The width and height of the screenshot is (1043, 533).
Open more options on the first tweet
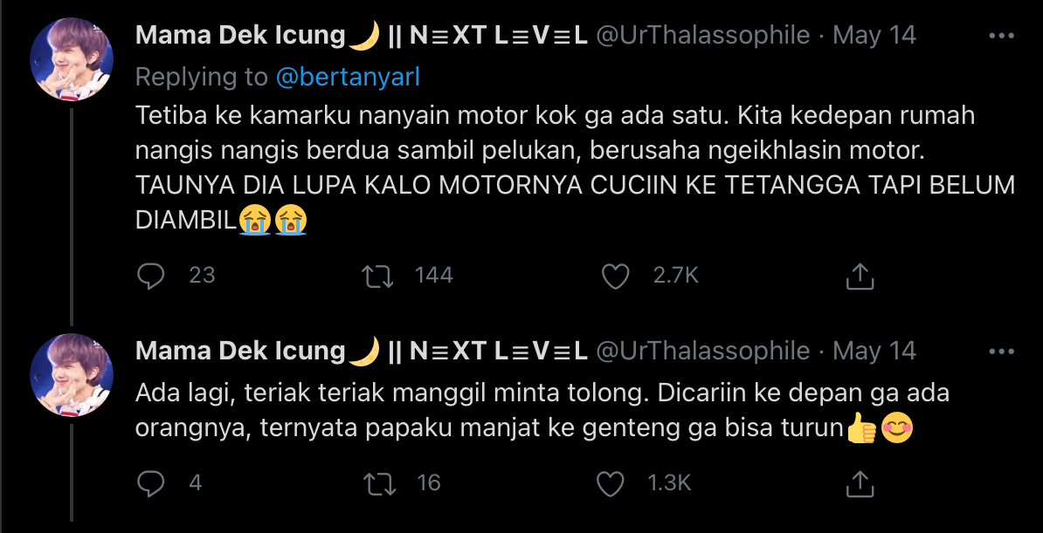pos(1001,36)
